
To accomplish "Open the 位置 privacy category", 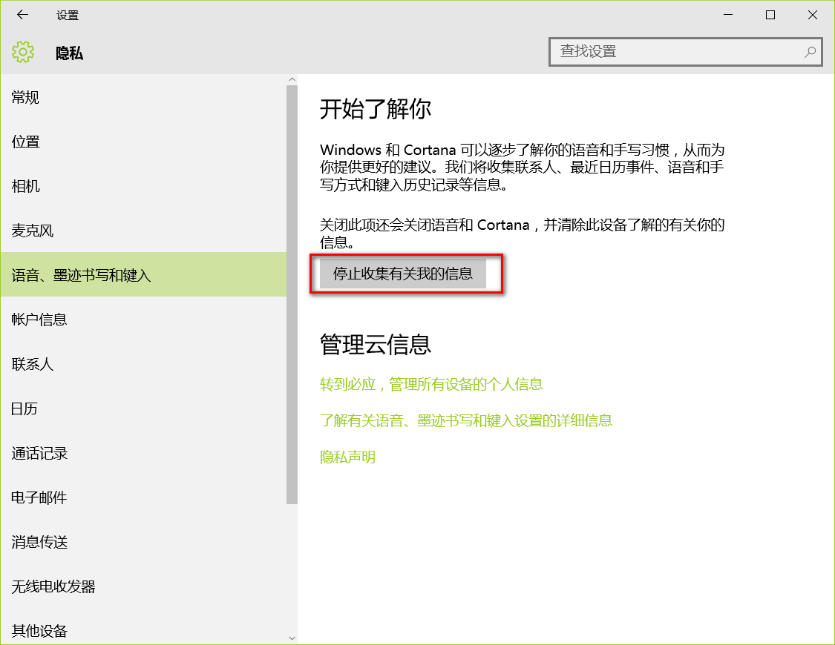I will pyautogui.click(x=143, y=142).
